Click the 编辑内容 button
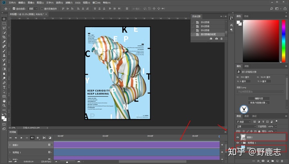Image resolution: width=289 pixels, height=164 pixels. coord(259,98)
